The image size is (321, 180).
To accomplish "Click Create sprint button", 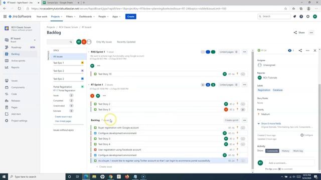I will pos(231,120).
